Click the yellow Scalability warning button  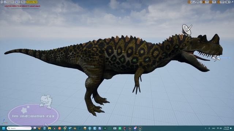[x=32, y=2]
